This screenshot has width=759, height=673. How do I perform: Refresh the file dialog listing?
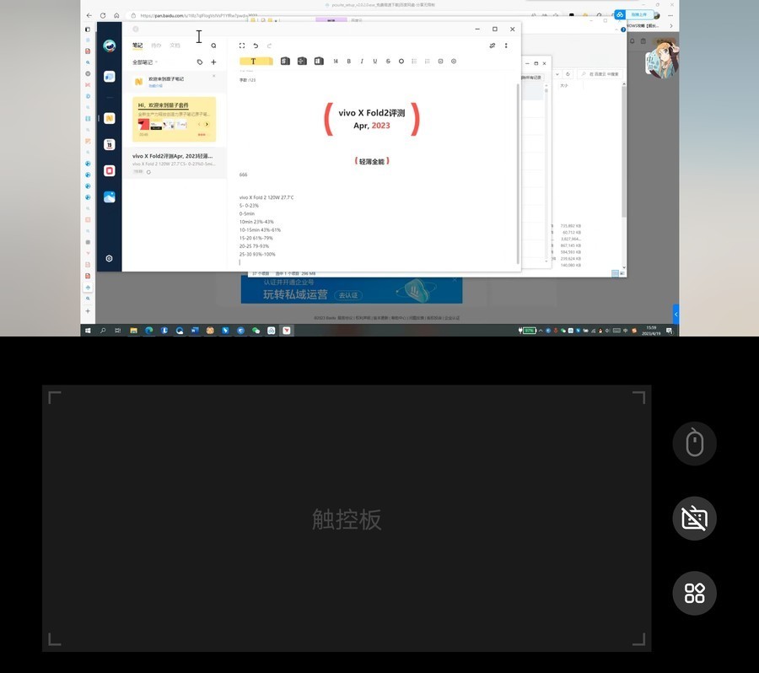[x=568, y=74]
